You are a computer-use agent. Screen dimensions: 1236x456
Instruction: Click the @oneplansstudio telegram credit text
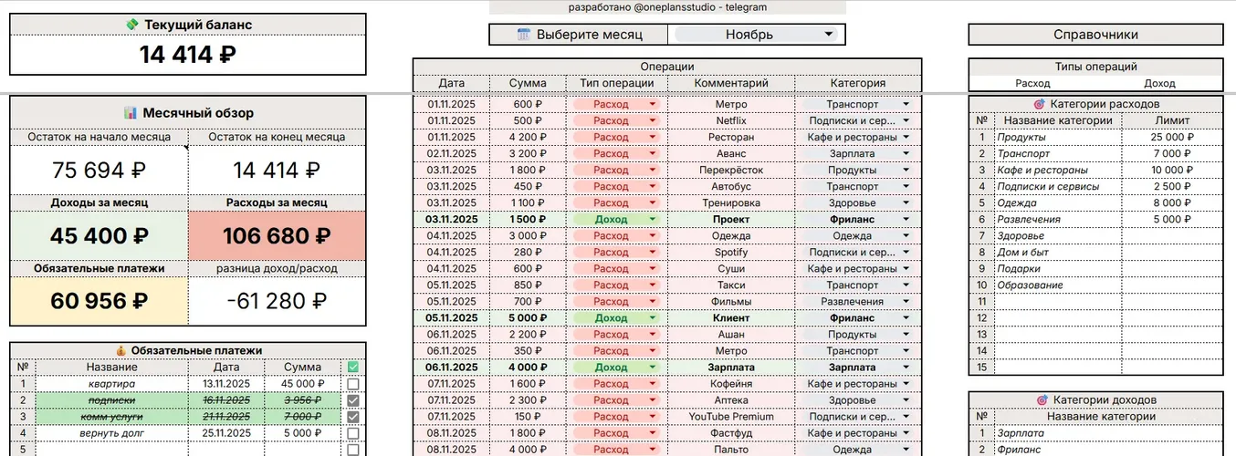pyautogui.click(x=666, y=7)
